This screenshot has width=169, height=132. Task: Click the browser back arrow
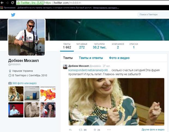(x=2, y=2)
